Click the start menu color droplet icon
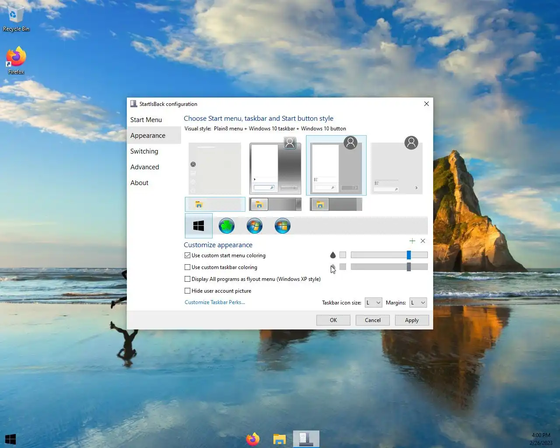Viewport: 560px width, 448px height. pos(333,255)
